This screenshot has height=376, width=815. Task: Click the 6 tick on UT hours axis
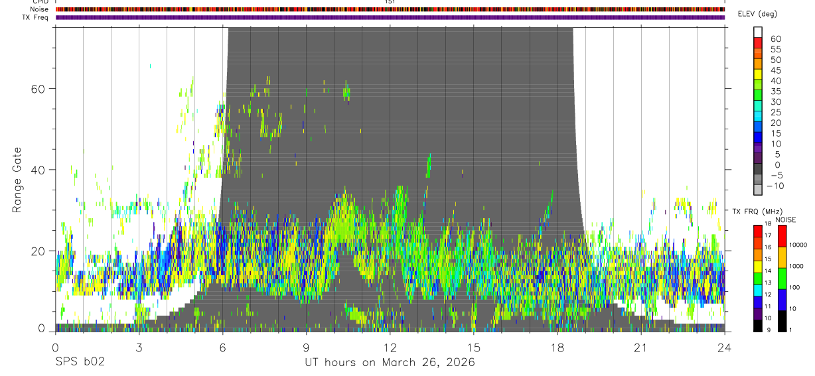pos(222,347)
